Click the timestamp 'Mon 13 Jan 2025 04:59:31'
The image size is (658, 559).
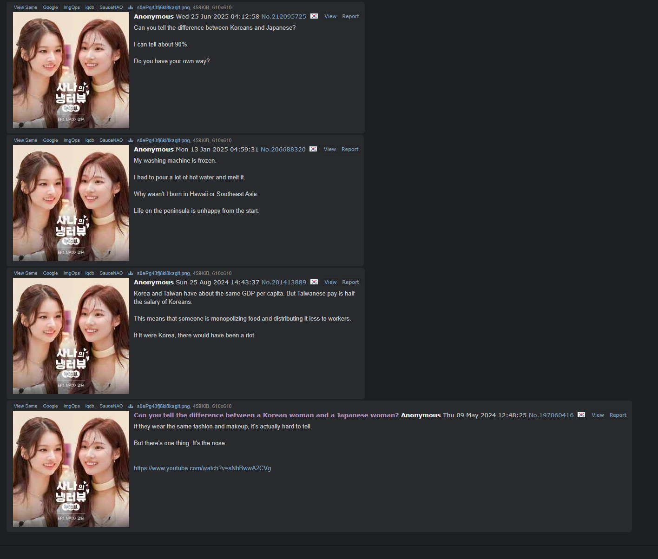[217, 149]
